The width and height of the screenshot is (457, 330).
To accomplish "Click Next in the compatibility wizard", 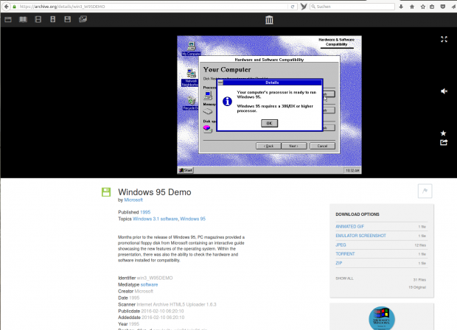I will [294, 146].
